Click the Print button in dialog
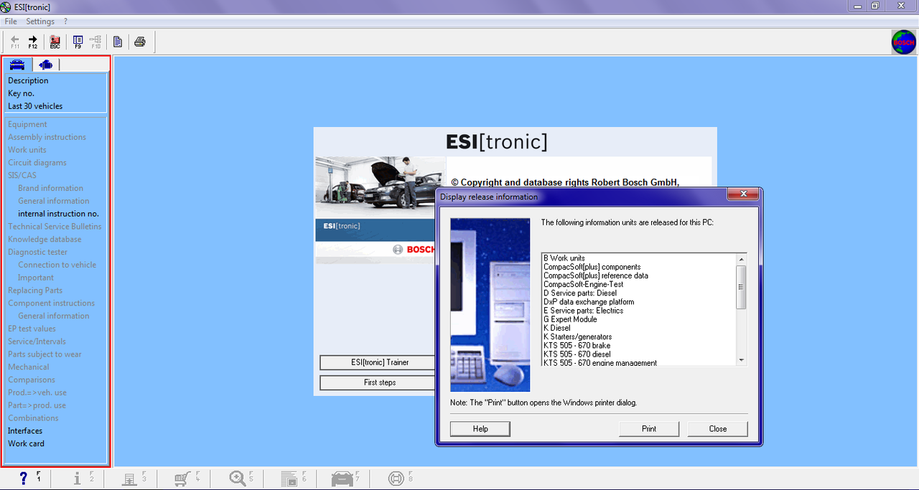Screen dimensions: 919x490 [649, 429]
